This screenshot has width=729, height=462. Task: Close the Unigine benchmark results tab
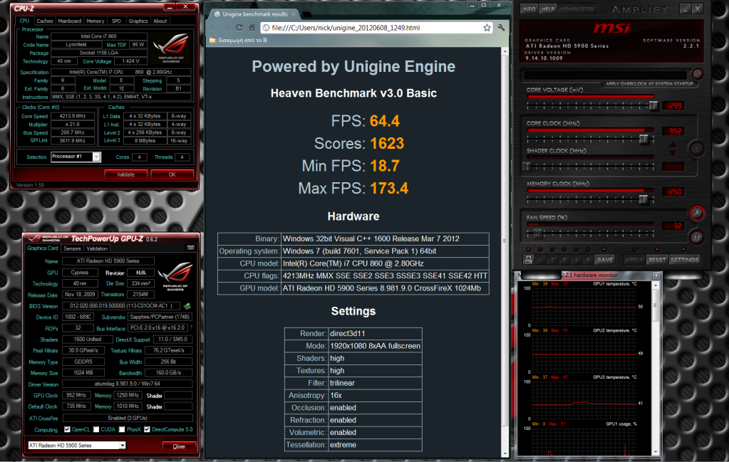tap(294, 14)
